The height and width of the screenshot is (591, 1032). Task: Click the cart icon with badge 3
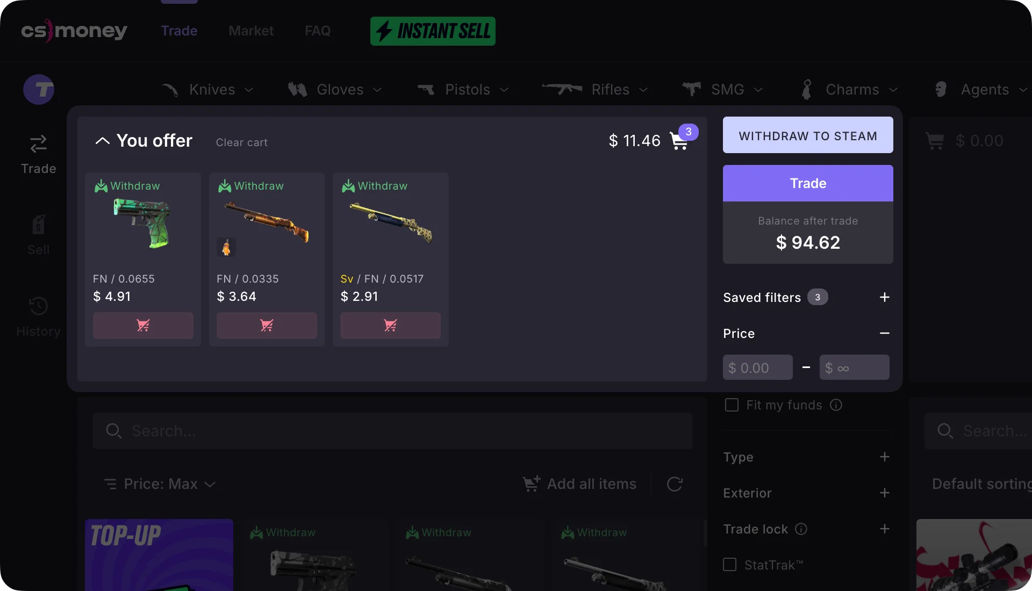[x=680, y=140]
